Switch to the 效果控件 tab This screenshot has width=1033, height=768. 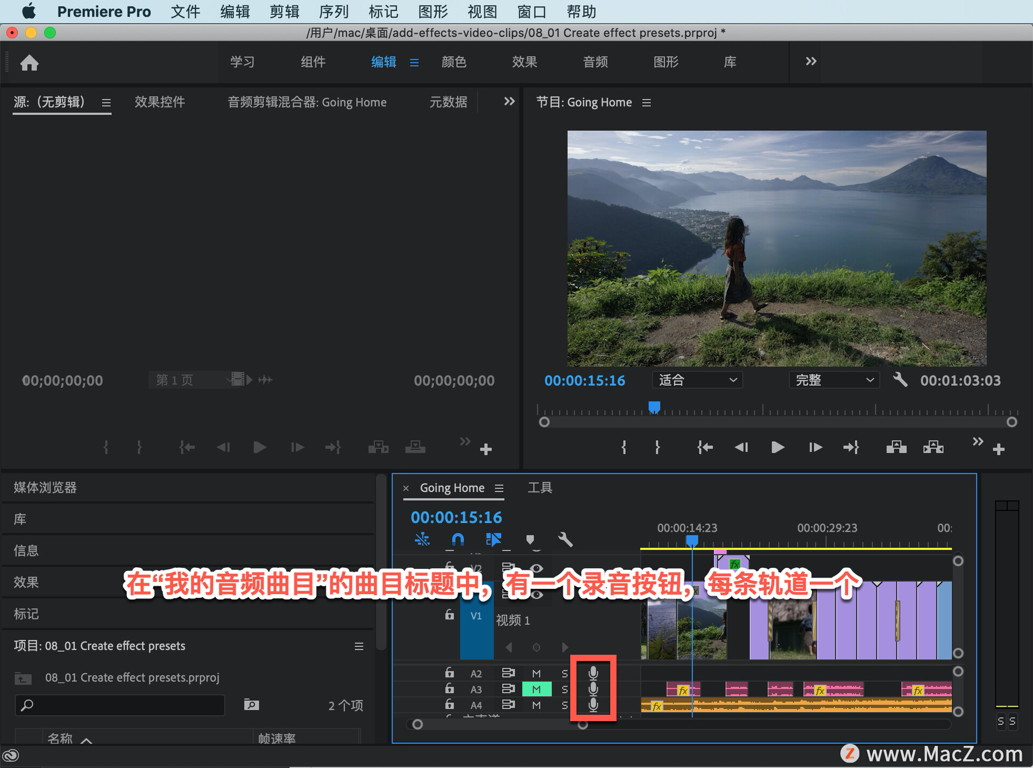point(159,102)
